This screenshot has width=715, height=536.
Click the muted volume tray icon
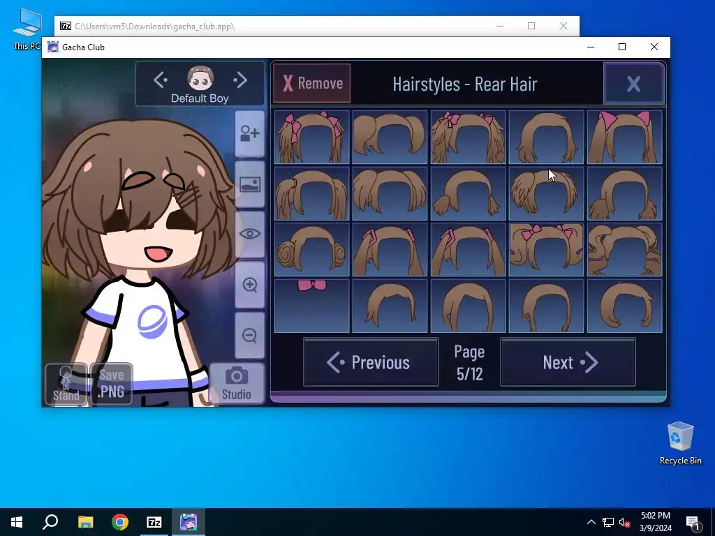(x=624, y=522)
